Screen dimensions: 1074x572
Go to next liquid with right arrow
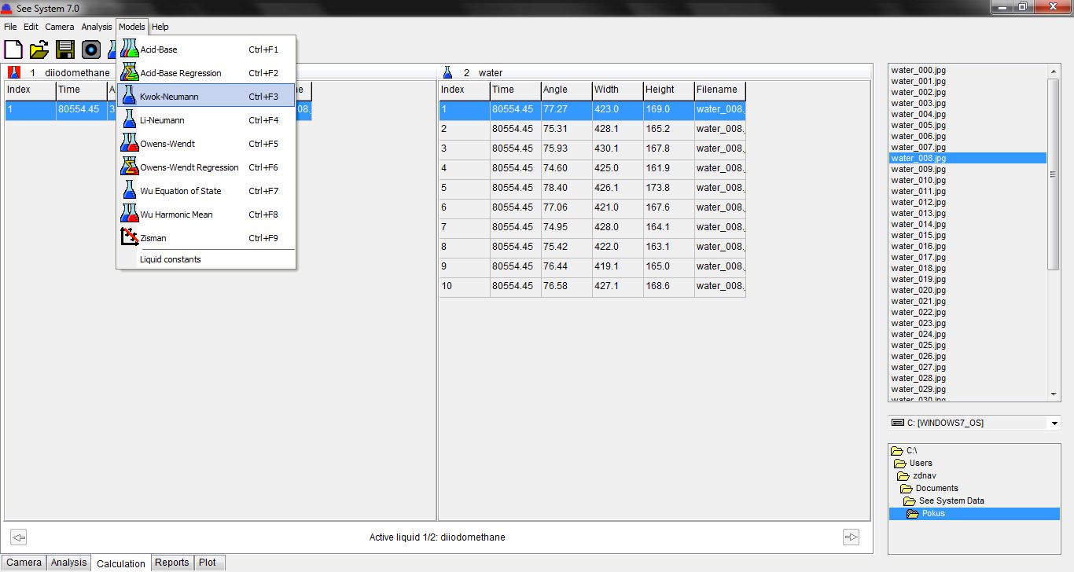click(851, 537)
